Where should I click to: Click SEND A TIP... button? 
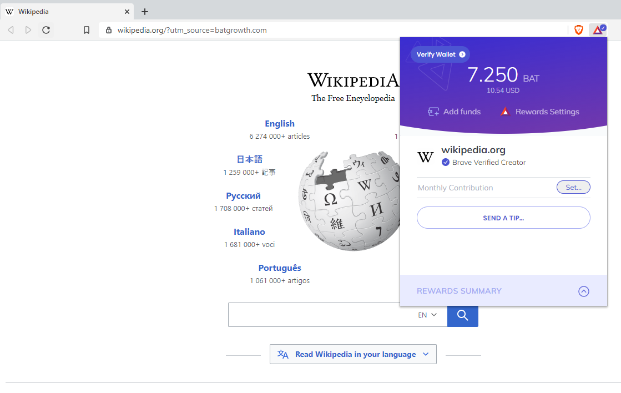coord(503,218)
